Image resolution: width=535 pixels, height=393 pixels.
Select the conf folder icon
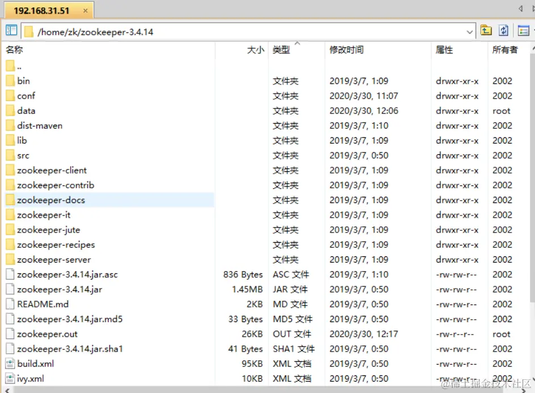pos(10,96)
